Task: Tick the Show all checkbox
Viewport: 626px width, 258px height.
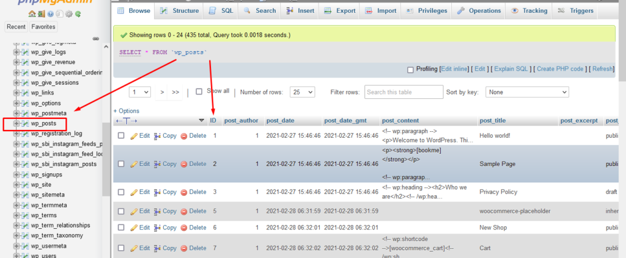Action: pyautogui.click(x=199, y=91)
